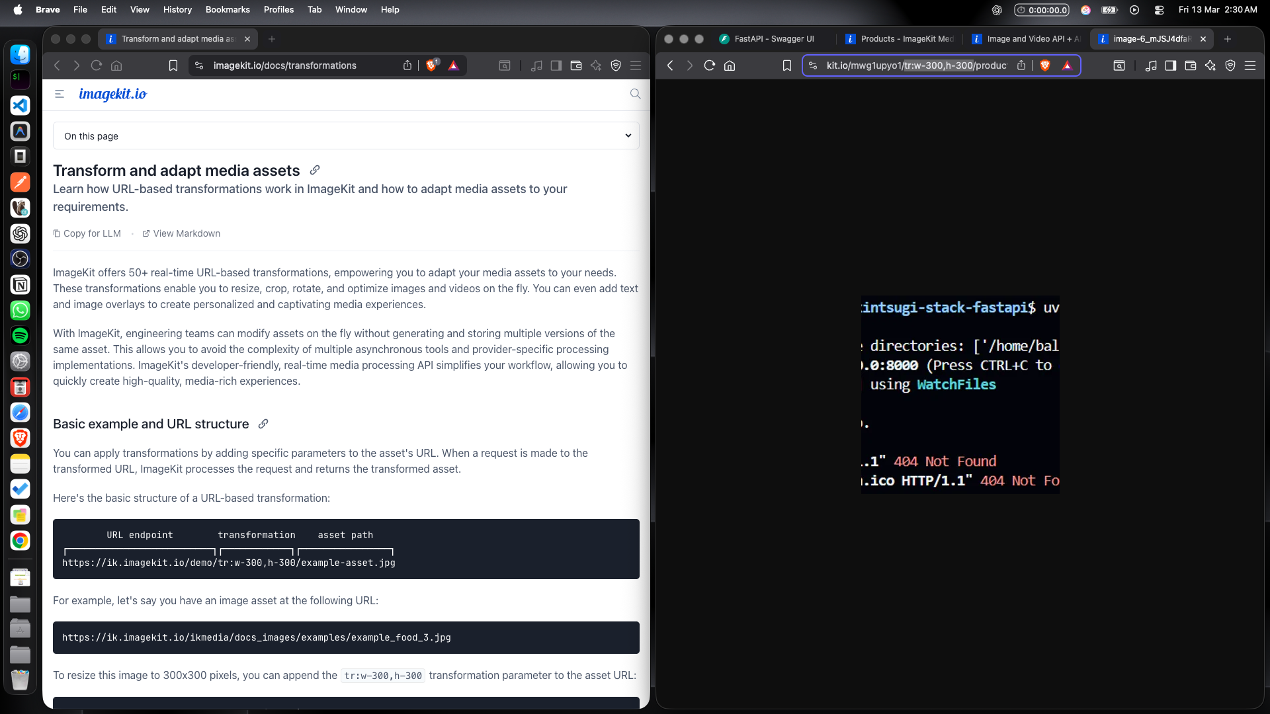The width and height of the screenshot is (1270, 714).
Task: Open the Profiles menu
Action: (x=278, y=9)
